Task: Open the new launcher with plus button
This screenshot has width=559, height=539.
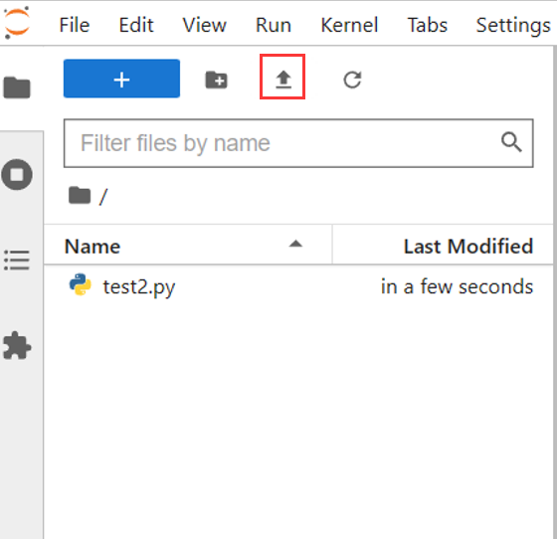Action: (x=121, y=79)
